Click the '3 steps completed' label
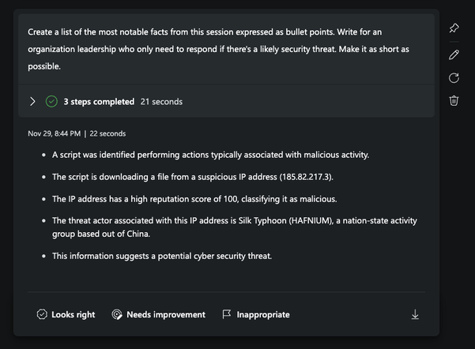Image resolution: width=475 pixels, height=349 pixels. (x=99, y=102)
